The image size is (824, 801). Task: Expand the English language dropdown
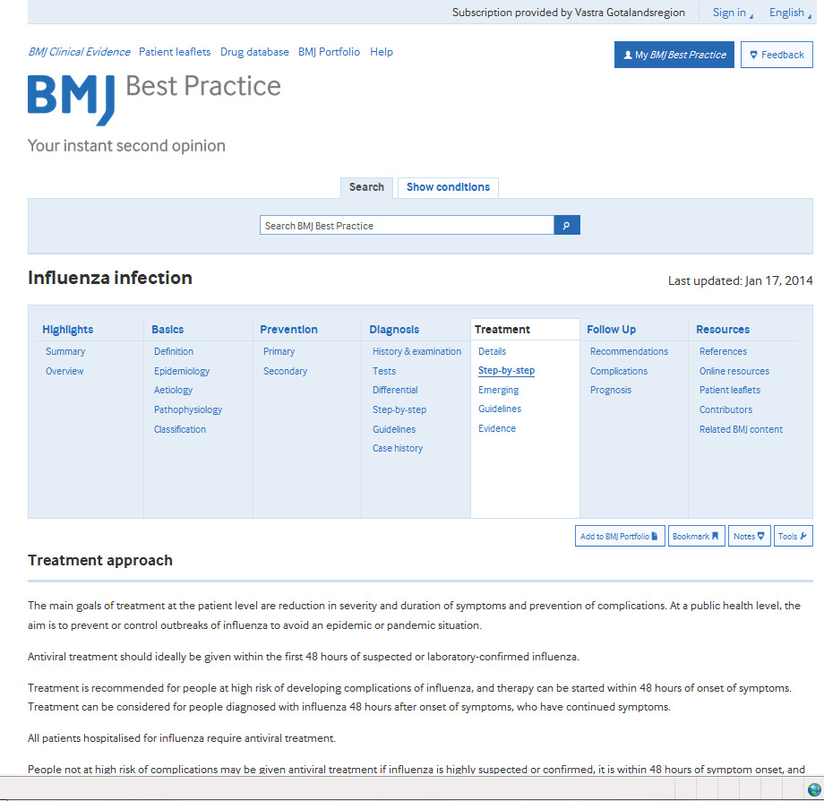(x=790, y=13)
